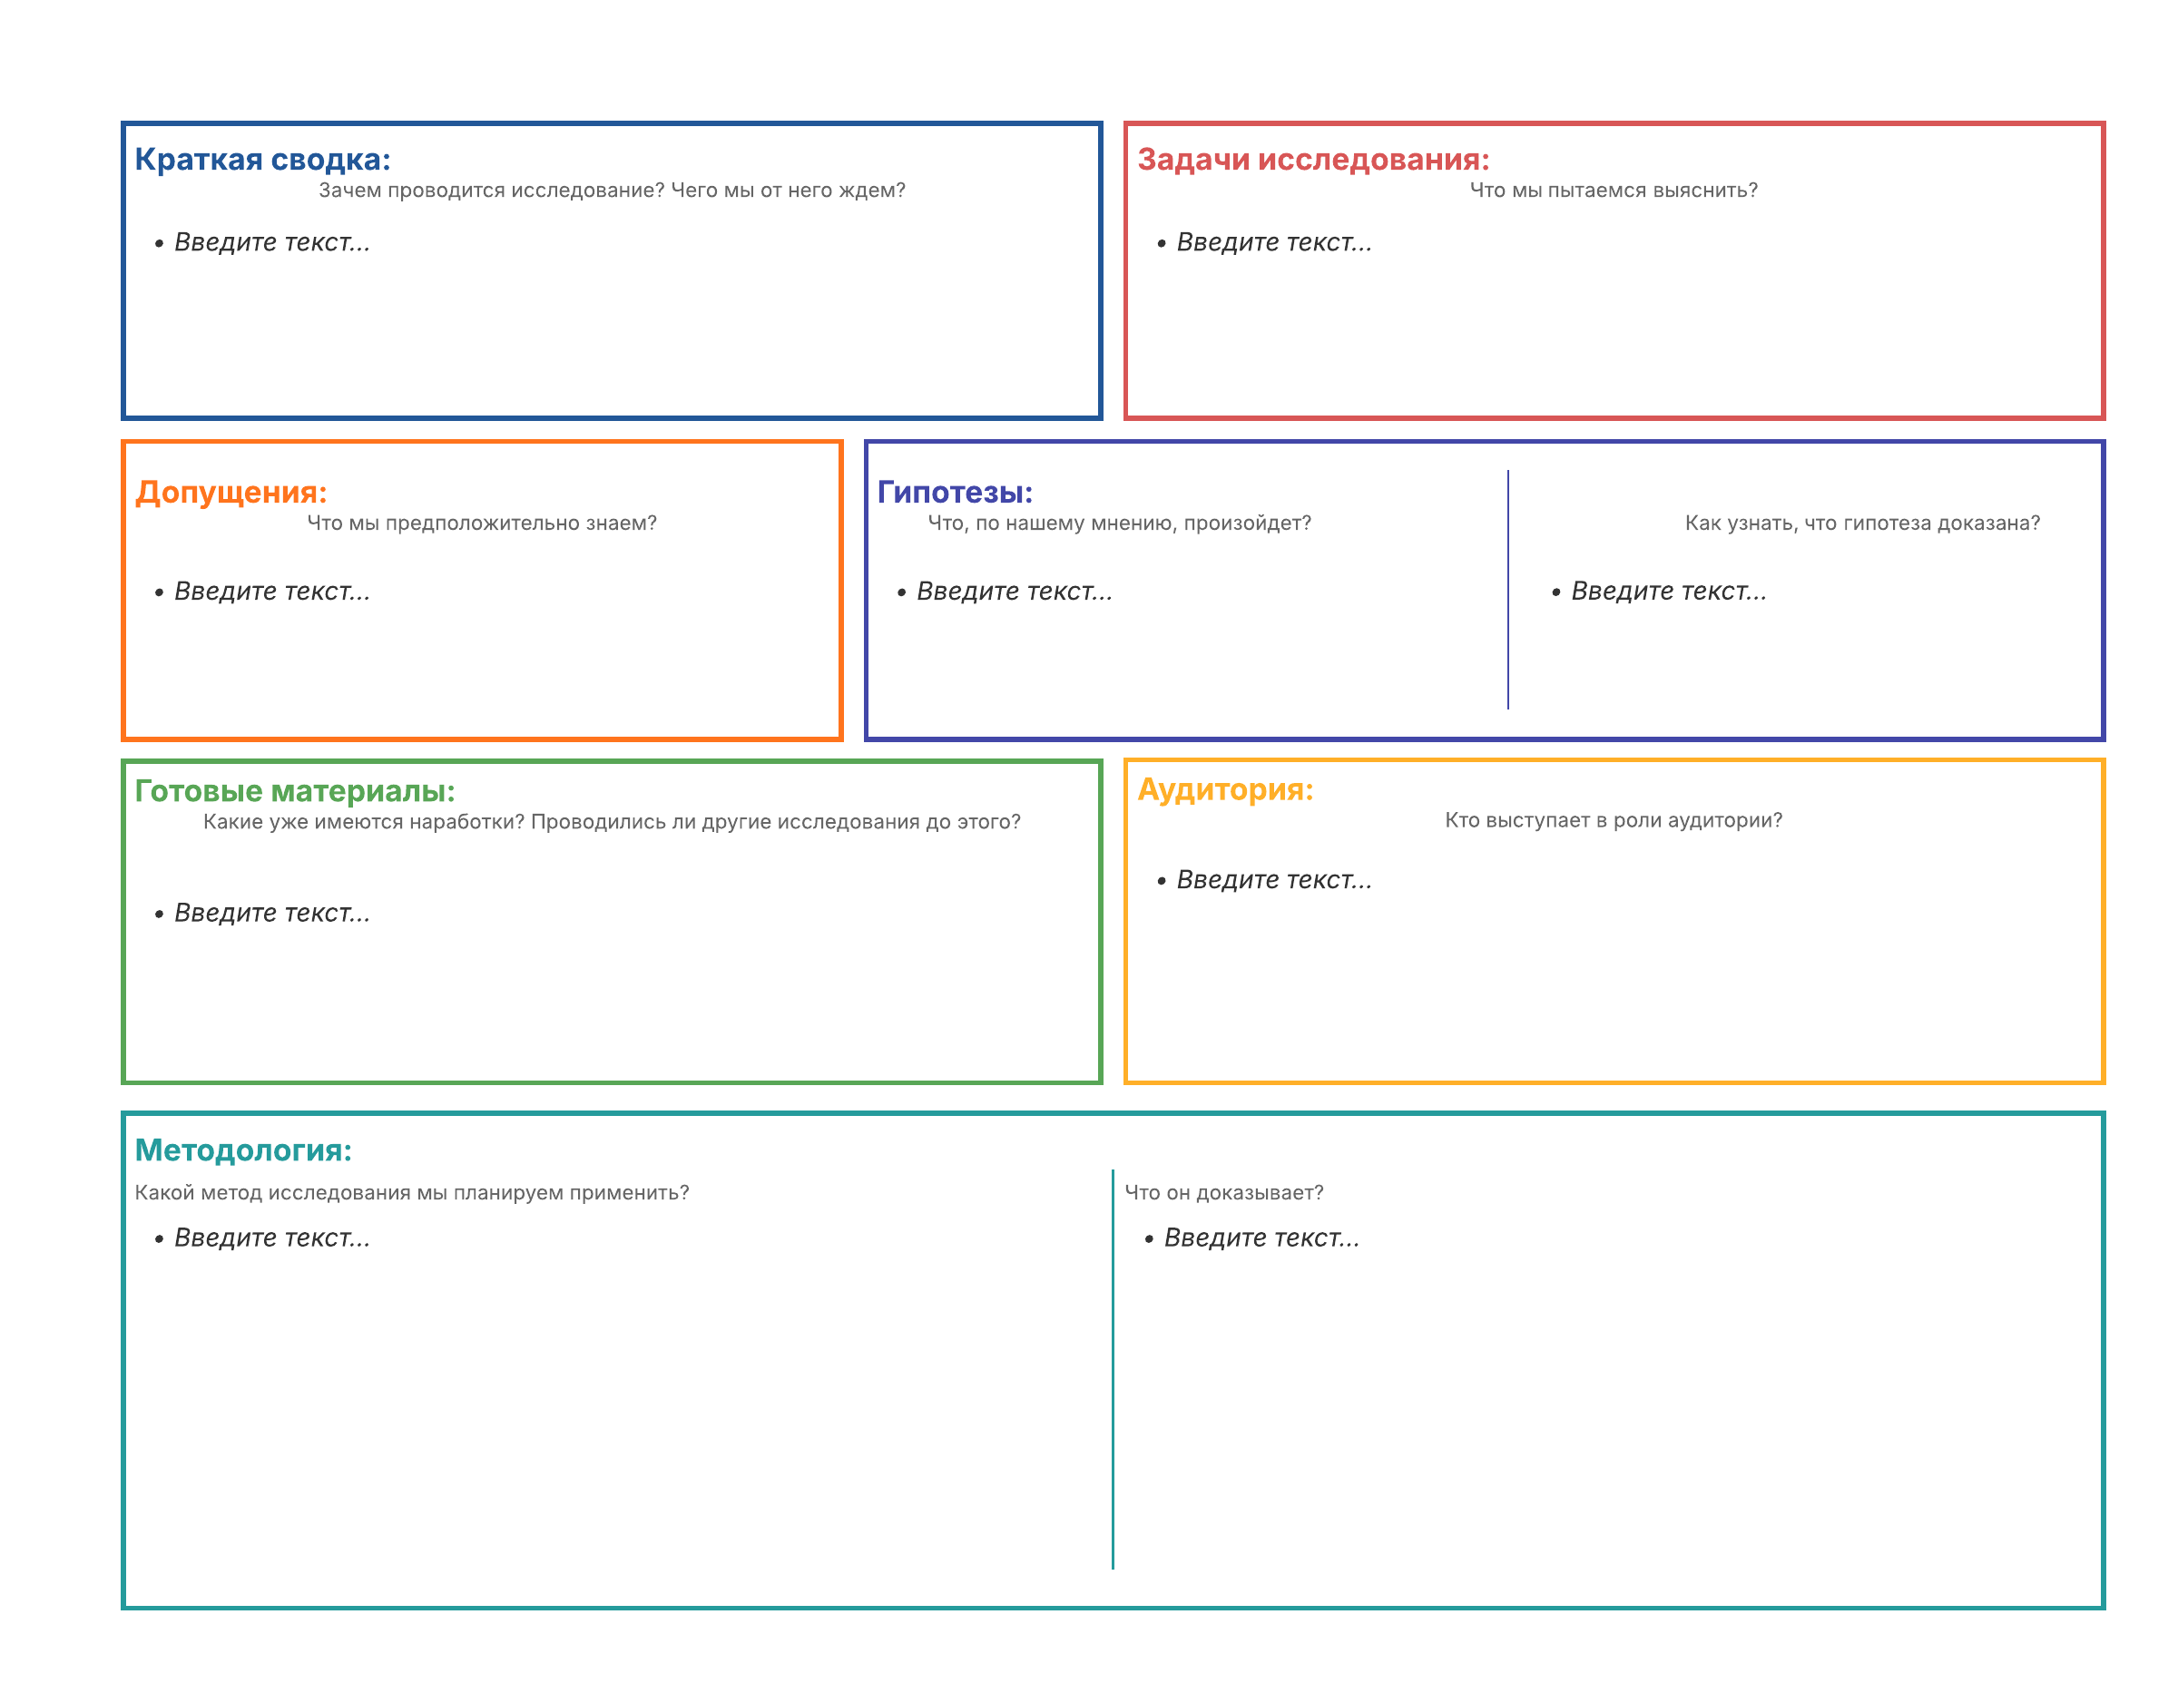
Task: Click the 'Краткая сводка' heading
Action: [262, 160]
